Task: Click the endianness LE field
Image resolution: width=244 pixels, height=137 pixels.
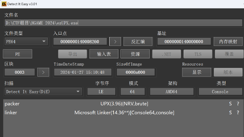Action: point(101,92)
